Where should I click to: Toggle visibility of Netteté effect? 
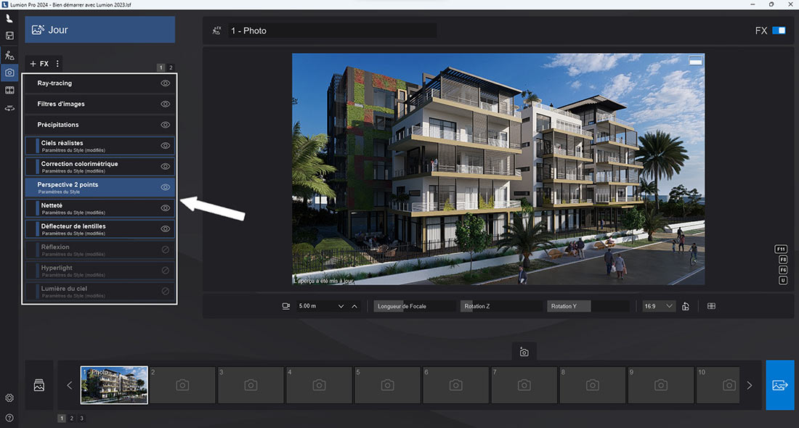165,208
